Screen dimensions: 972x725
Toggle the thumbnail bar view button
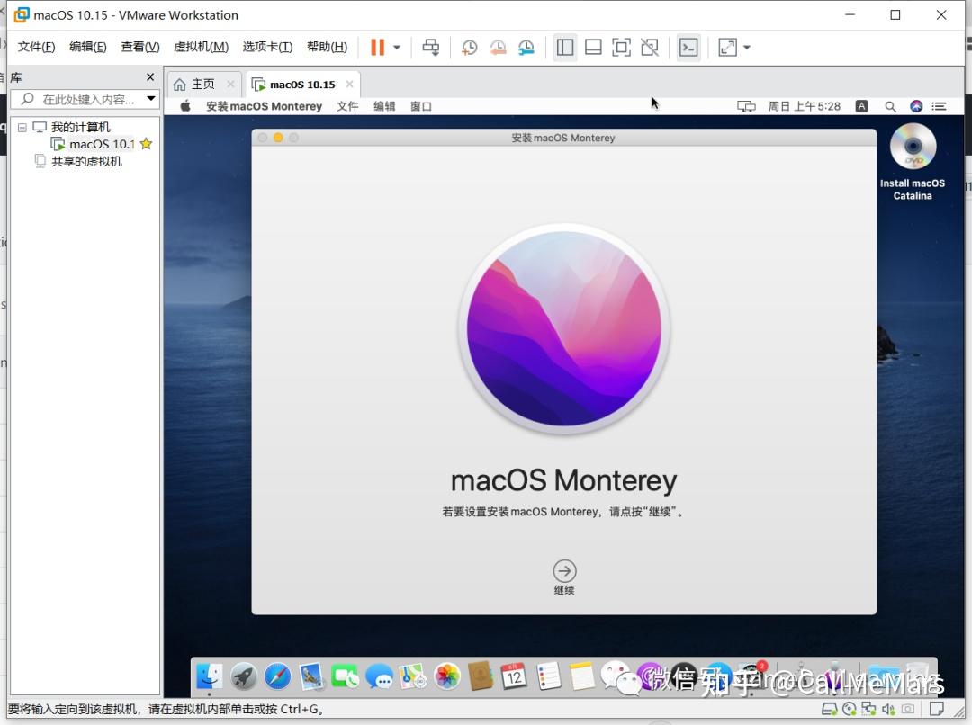(593, 47)
